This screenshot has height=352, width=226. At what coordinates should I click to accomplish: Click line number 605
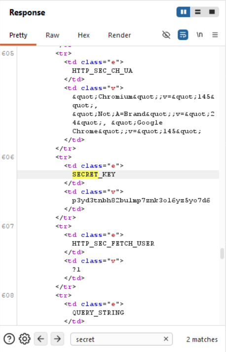tap(8, 53)
